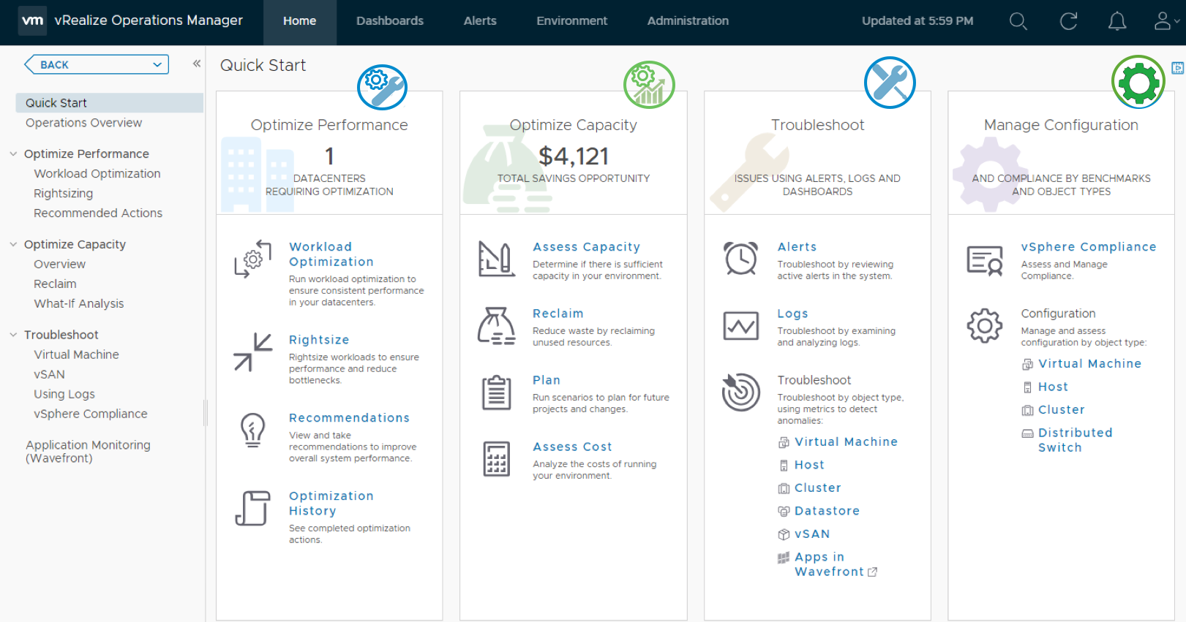Viewport: 1186px width, 622px height.
Task: Open the Workload Optimization link
Action: pyautogui.click(x=331, y=254)
